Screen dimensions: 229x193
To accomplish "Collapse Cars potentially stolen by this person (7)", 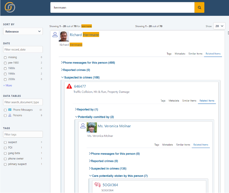I will 118,176.
